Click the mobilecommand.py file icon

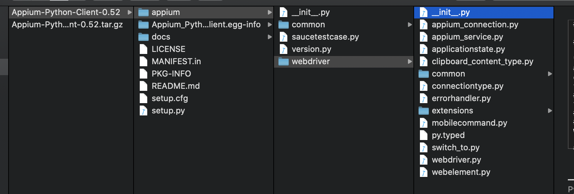[423, 123]
